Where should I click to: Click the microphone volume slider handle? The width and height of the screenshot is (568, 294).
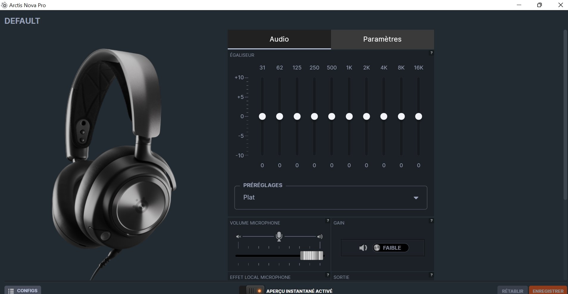[312, 255]
